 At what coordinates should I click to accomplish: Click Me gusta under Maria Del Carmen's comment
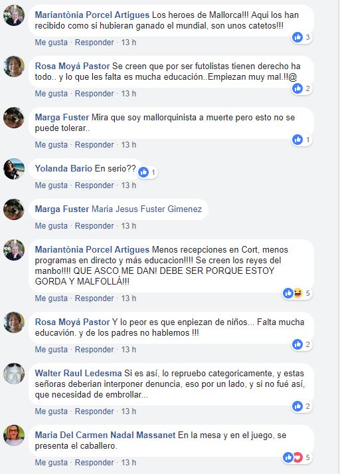coord(51,463)
